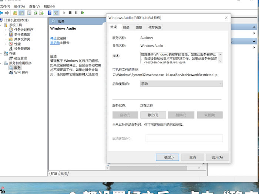Click the services list horizontal scrollbar

[x=148, y=168]
